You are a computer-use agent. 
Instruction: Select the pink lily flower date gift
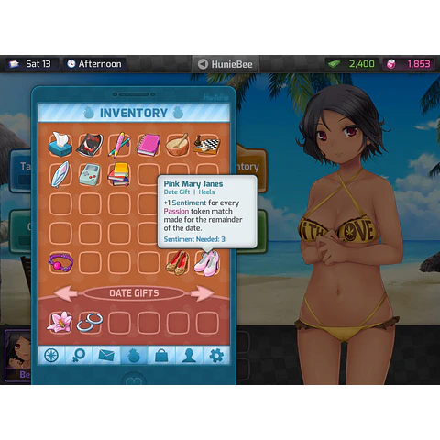(x=60, y=322)
